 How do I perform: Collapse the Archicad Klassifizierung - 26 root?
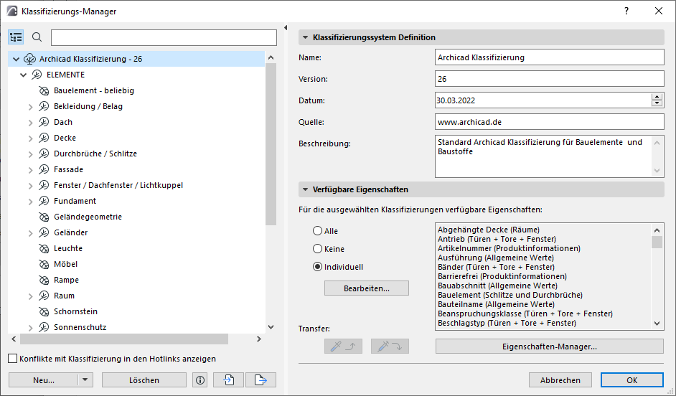click(17, 59)
